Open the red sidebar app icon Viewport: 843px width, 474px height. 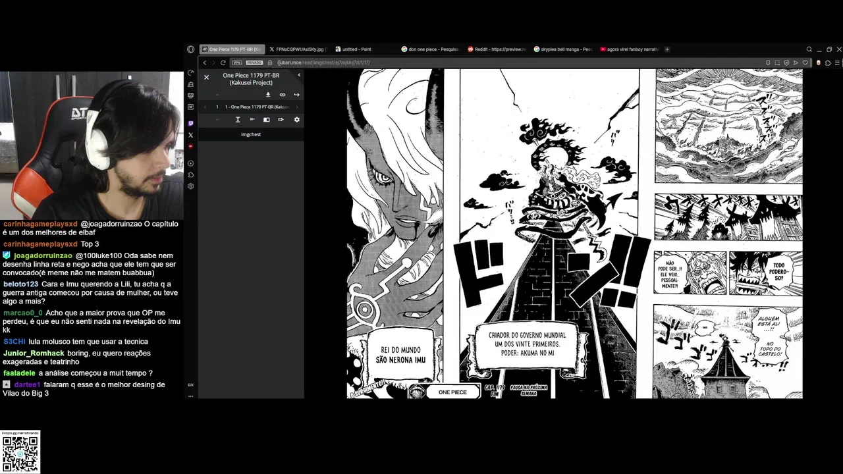pyautogui.click(x=191, y=146)
